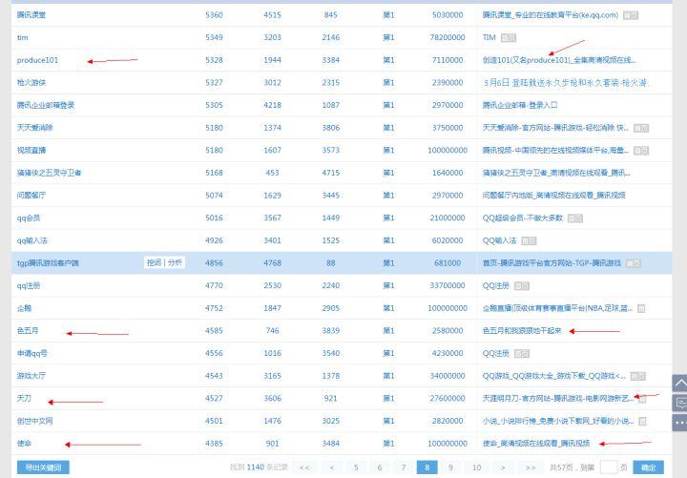Open snapshot badge next to QQ输入法 title
This screenshot has width=687, height=478.
529,241
